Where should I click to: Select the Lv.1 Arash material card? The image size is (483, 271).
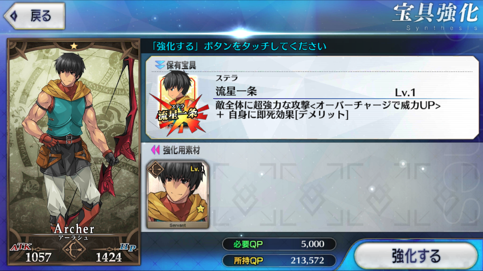[178, 195]
